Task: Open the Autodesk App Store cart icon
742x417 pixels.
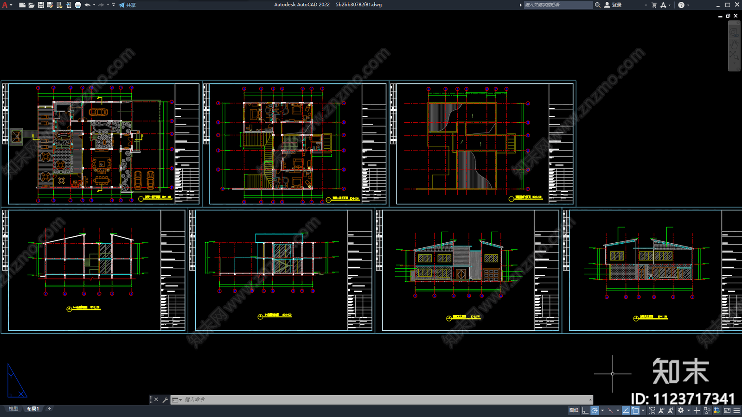Action: click(x=654, y=5)
